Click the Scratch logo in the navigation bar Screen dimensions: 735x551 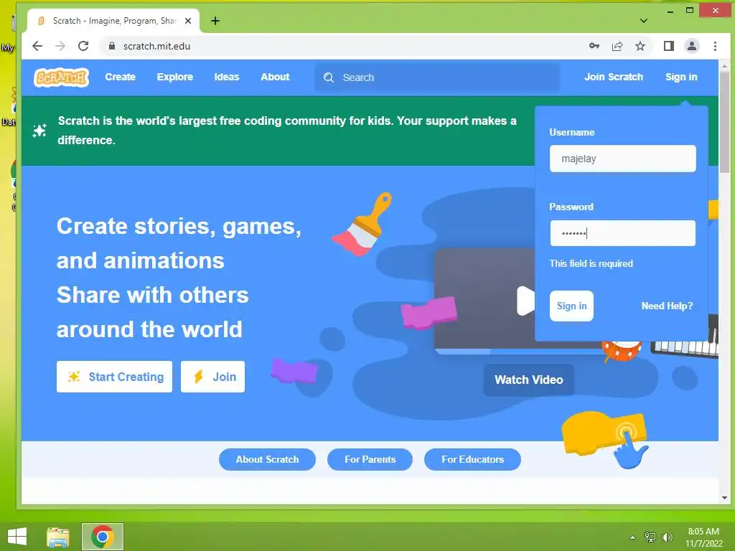(61, 77)
